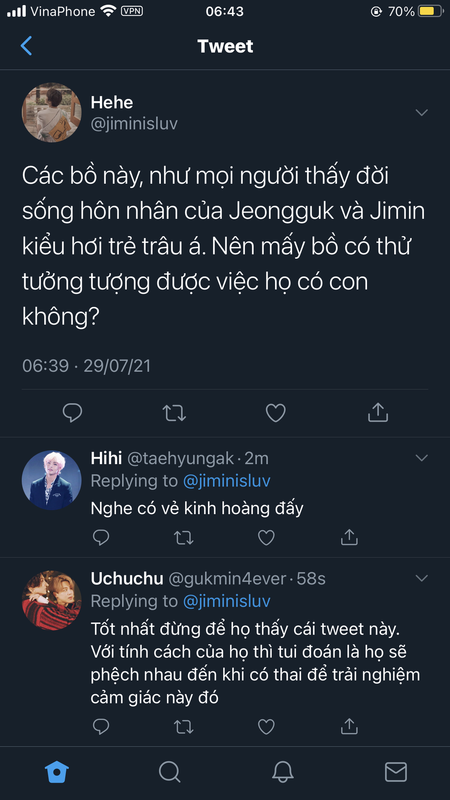Image resolution: width=450 pixels, height=800 pixels.
Task: Open the Notifications bell tab
Action: point(283,772)
